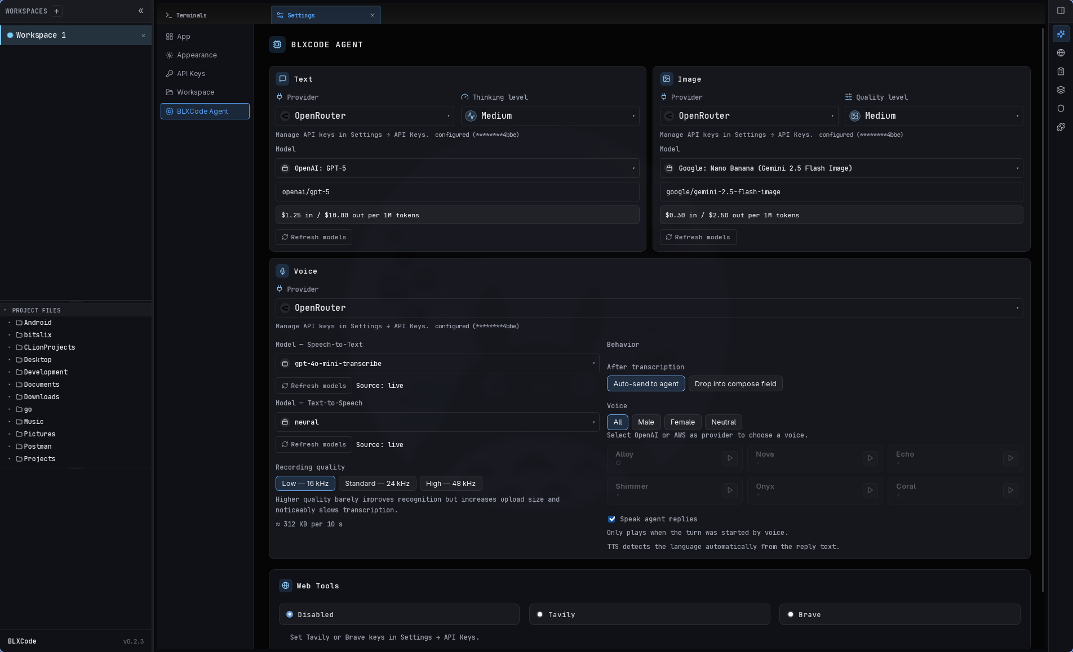Click the Android folder icon
The height and width of the screenshot is (652, 1073).
[x=19, y=323]
